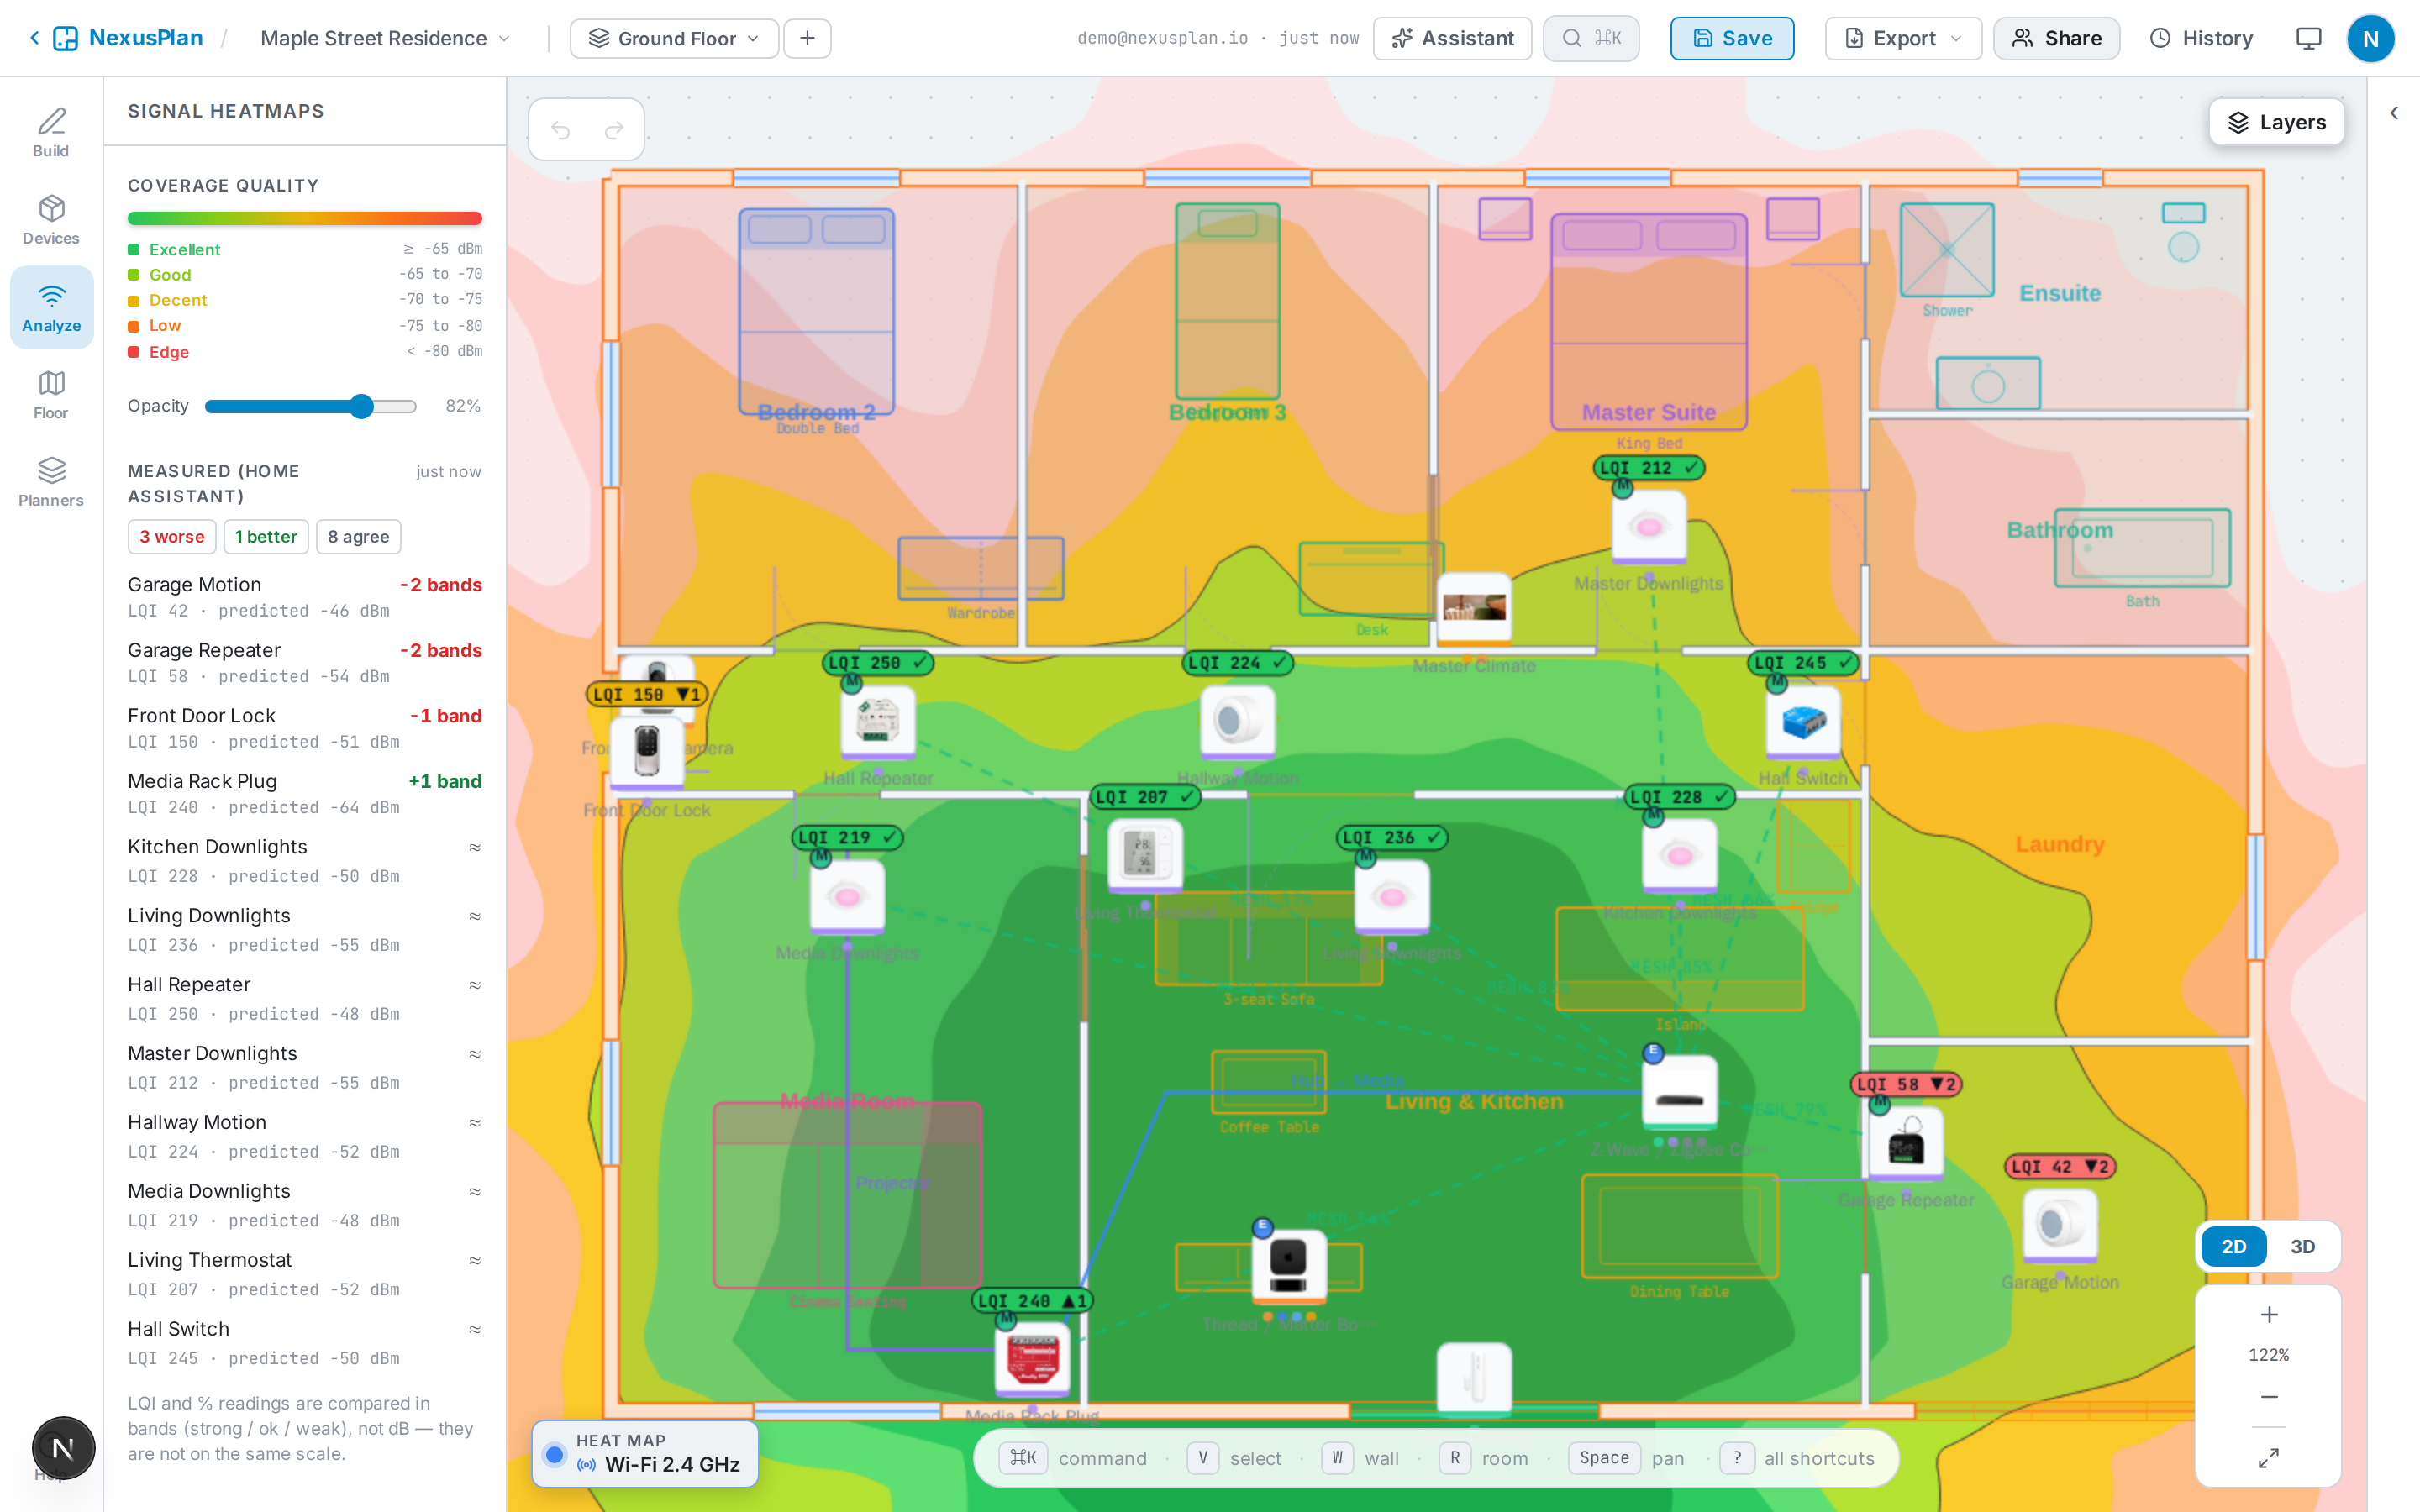Viewport: 2420px width, 1512px height.
Task: Select the Garage Repeater device on plan
Action: pos(1906,1143)
